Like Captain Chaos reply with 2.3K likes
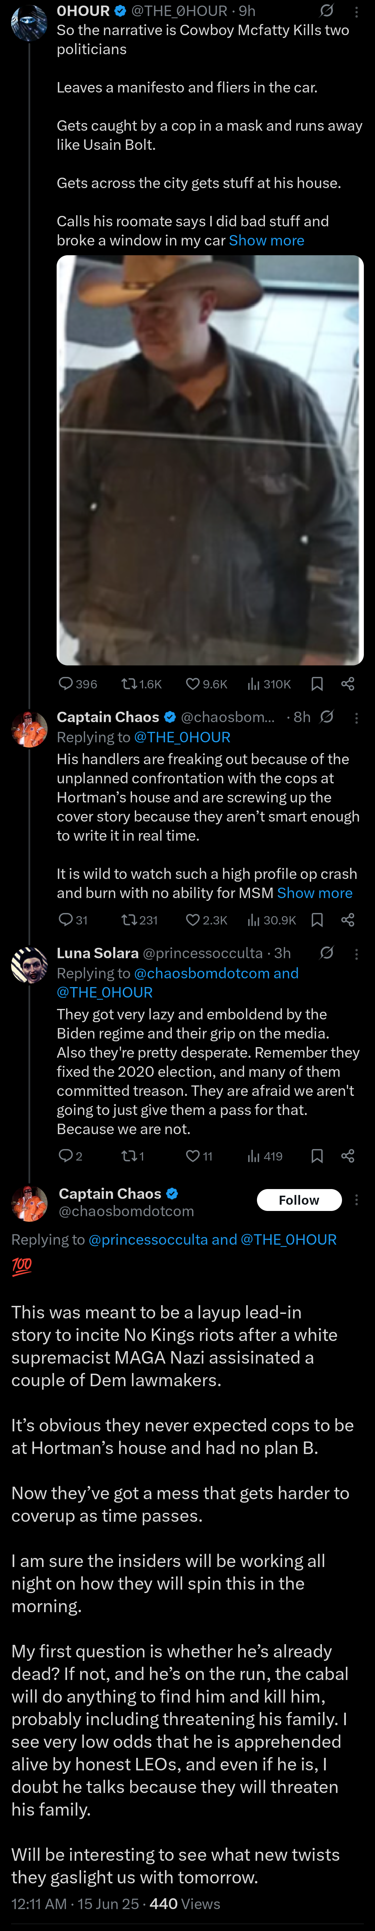 207,920
